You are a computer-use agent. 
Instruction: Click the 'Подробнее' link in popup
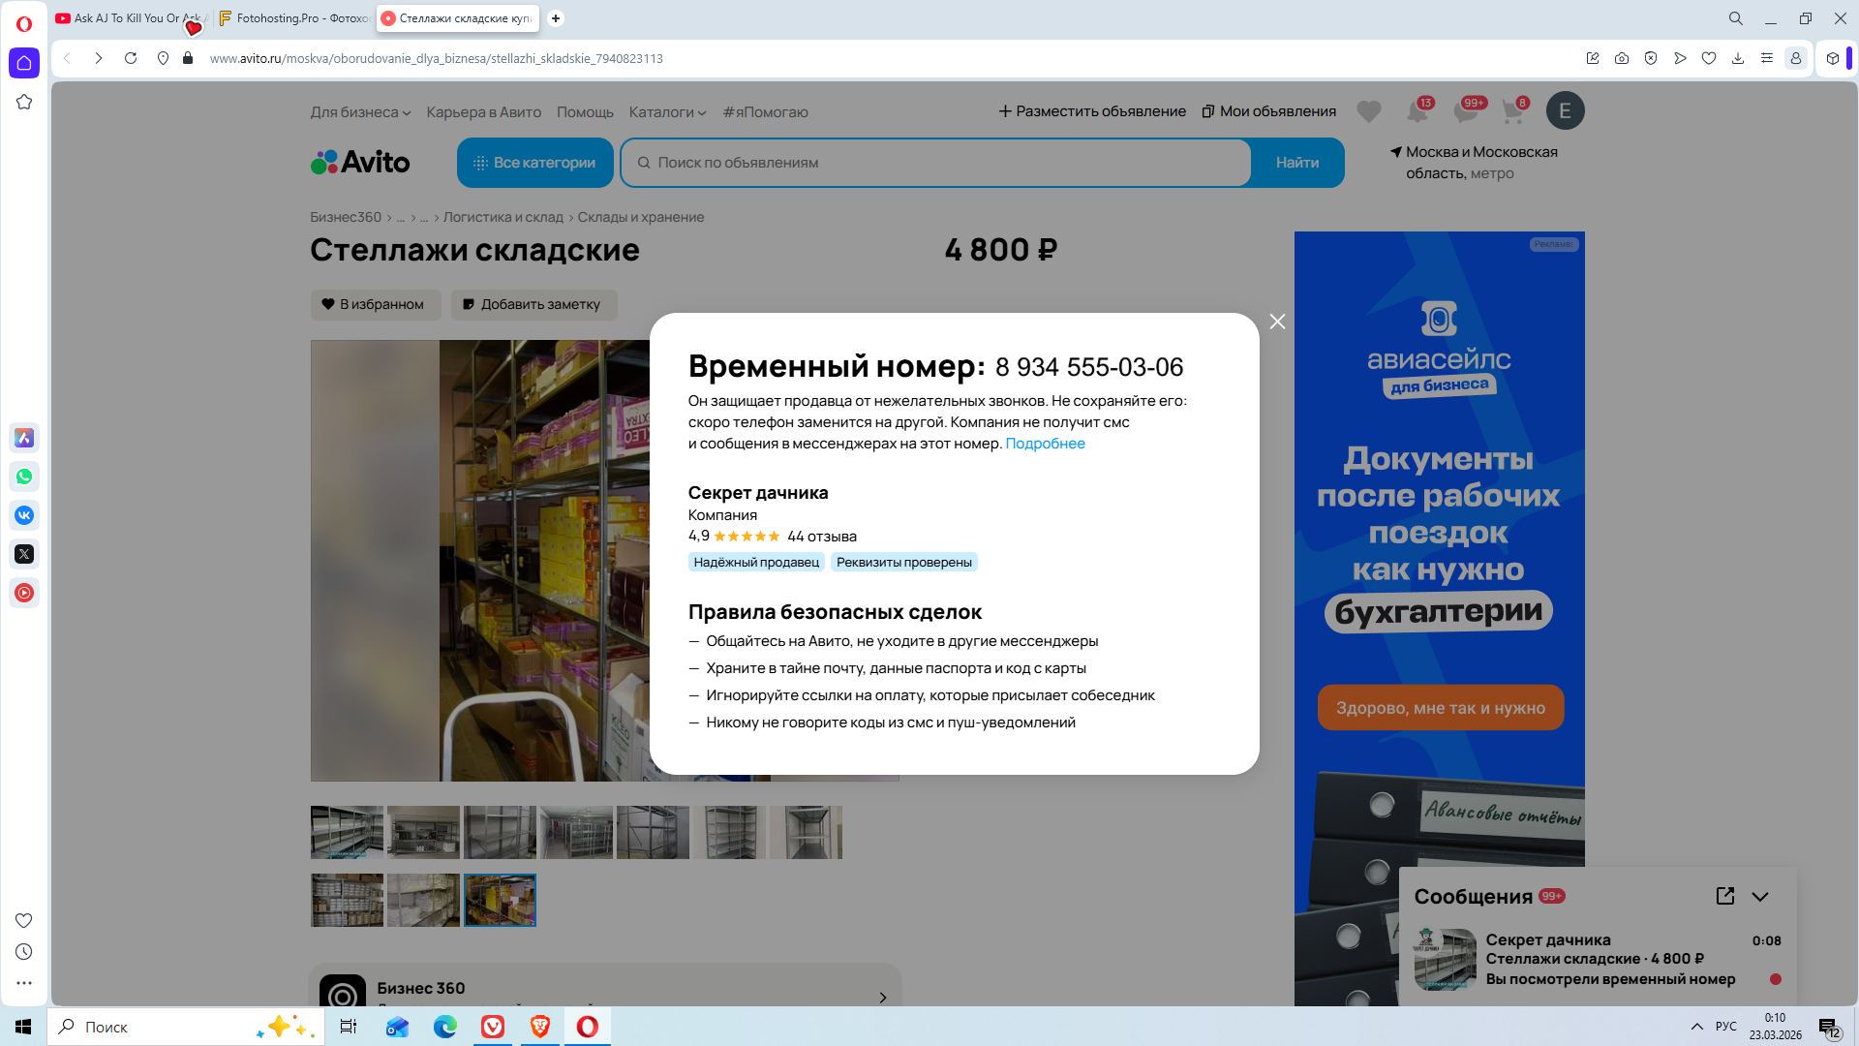pyautogui.click(x=1045, y=444)
